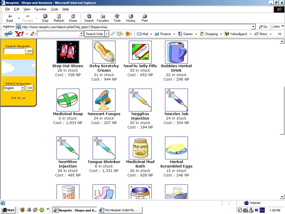Open the Search Web options arrow
Screen dimensions: 285x214
pyautogui.click(x=107, y=34)
